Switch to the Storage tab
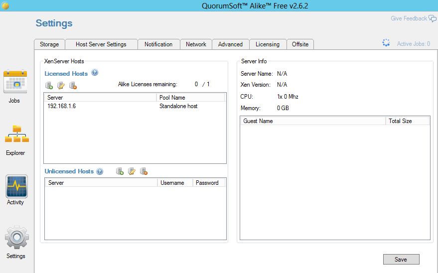This screenshot has width=438, height=273. (49, 44)
